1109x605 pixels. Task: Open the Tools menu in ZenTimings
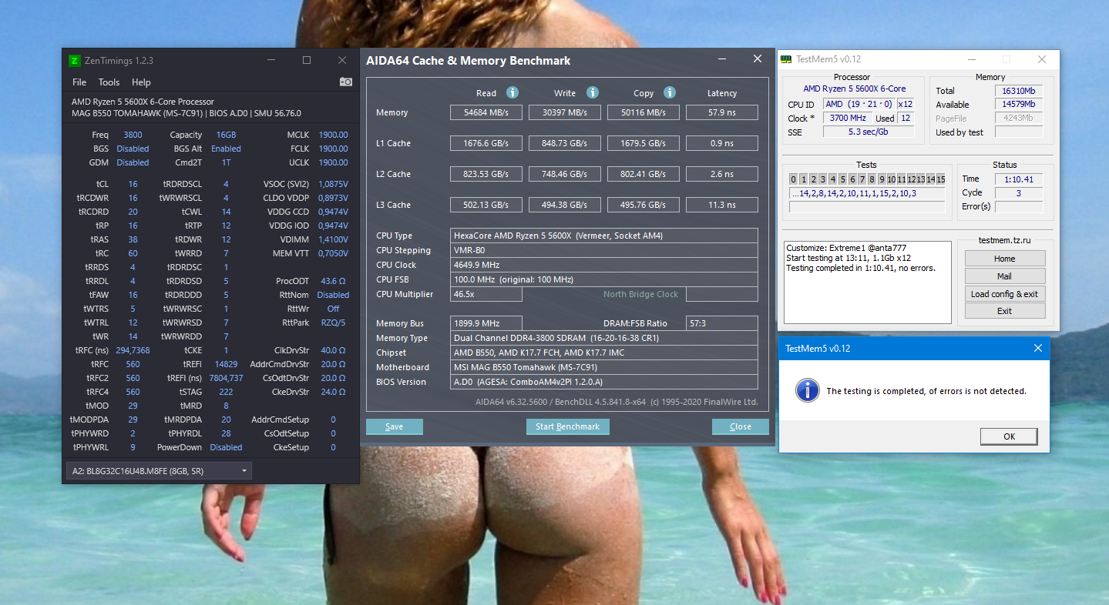coord(109,82)
